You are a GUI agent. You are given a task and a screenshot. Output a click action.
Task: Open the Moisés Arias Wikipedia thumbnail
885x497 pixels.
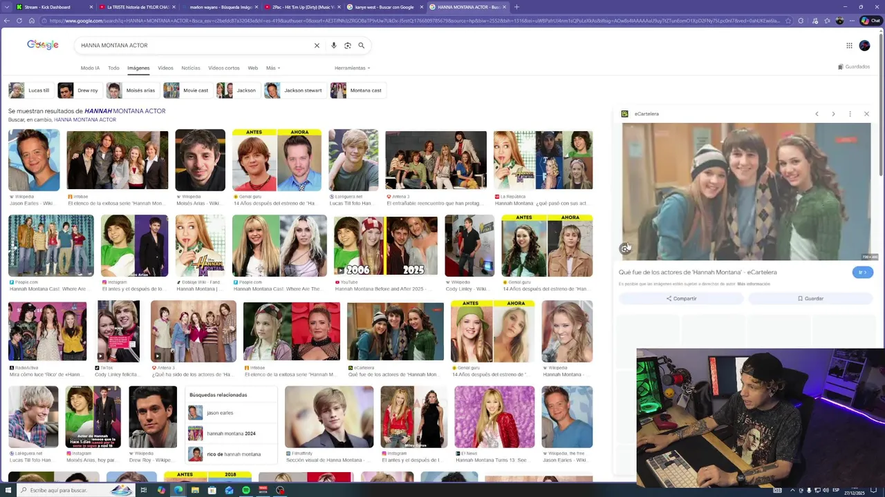tap(200, 160)
